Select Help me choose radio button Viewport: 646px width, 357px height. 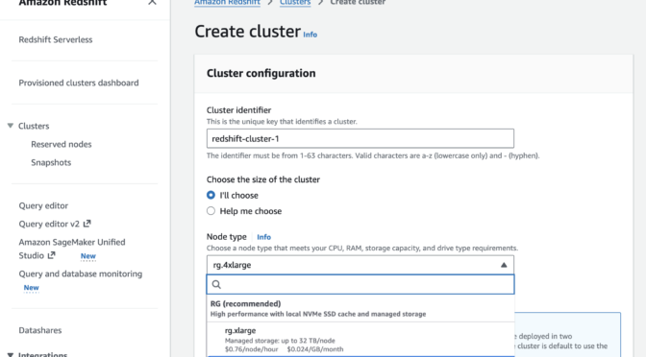pos(211,211)
